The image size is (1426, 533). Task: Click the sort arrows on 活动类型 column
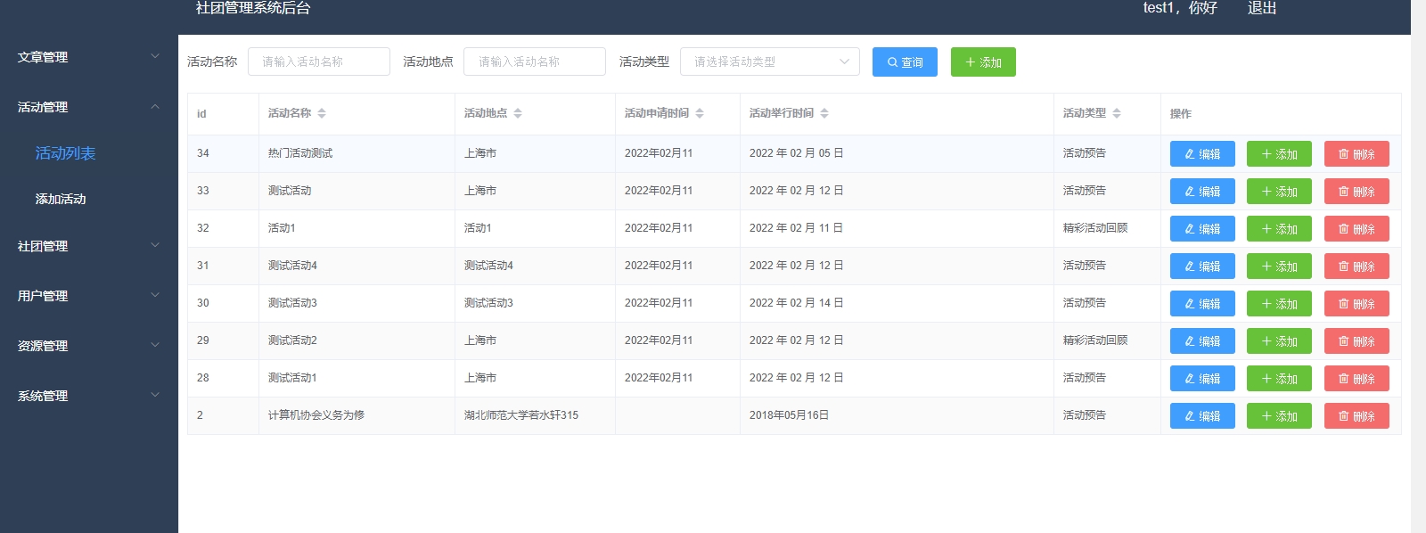click(x=1117, y=113)
